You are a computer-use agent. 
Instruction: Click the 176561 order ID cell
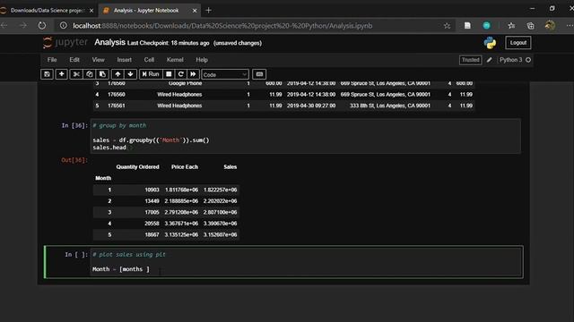[x=117, y=106]
